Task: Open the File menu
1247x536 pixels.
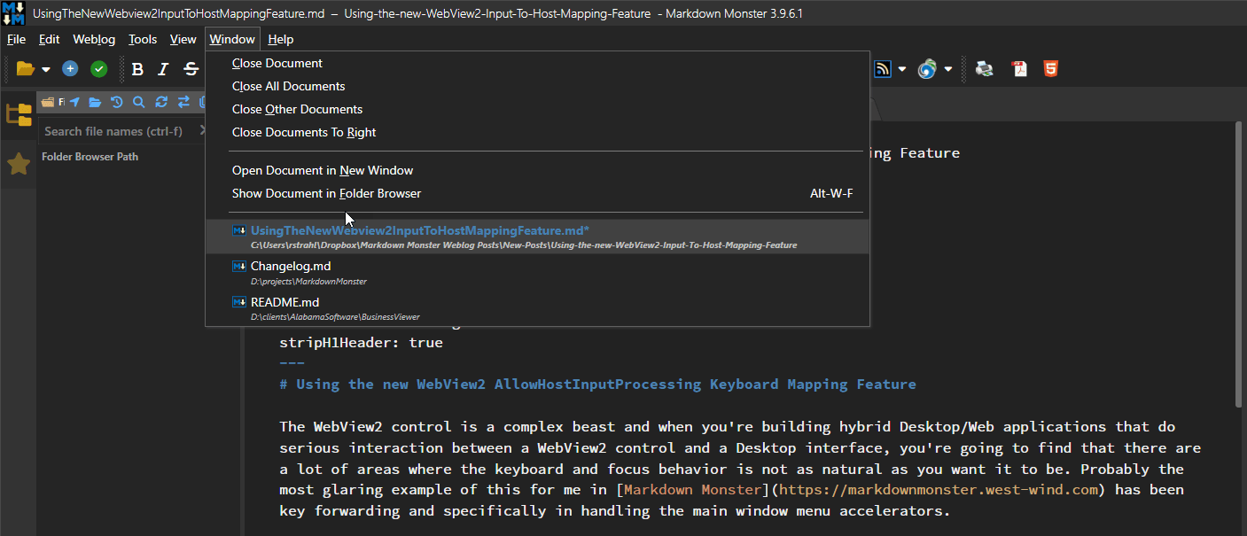Action: click(16, 39)
